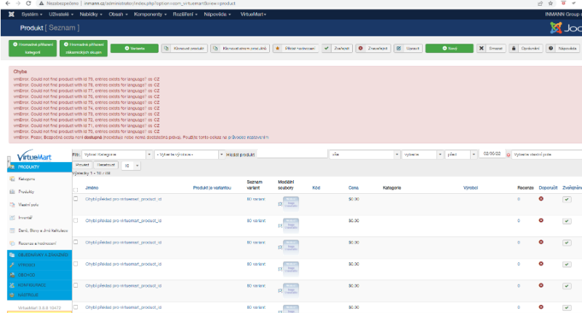582x313 pixels.
Task: Reload the page with browser refresh icon
Action: [28, 4]
